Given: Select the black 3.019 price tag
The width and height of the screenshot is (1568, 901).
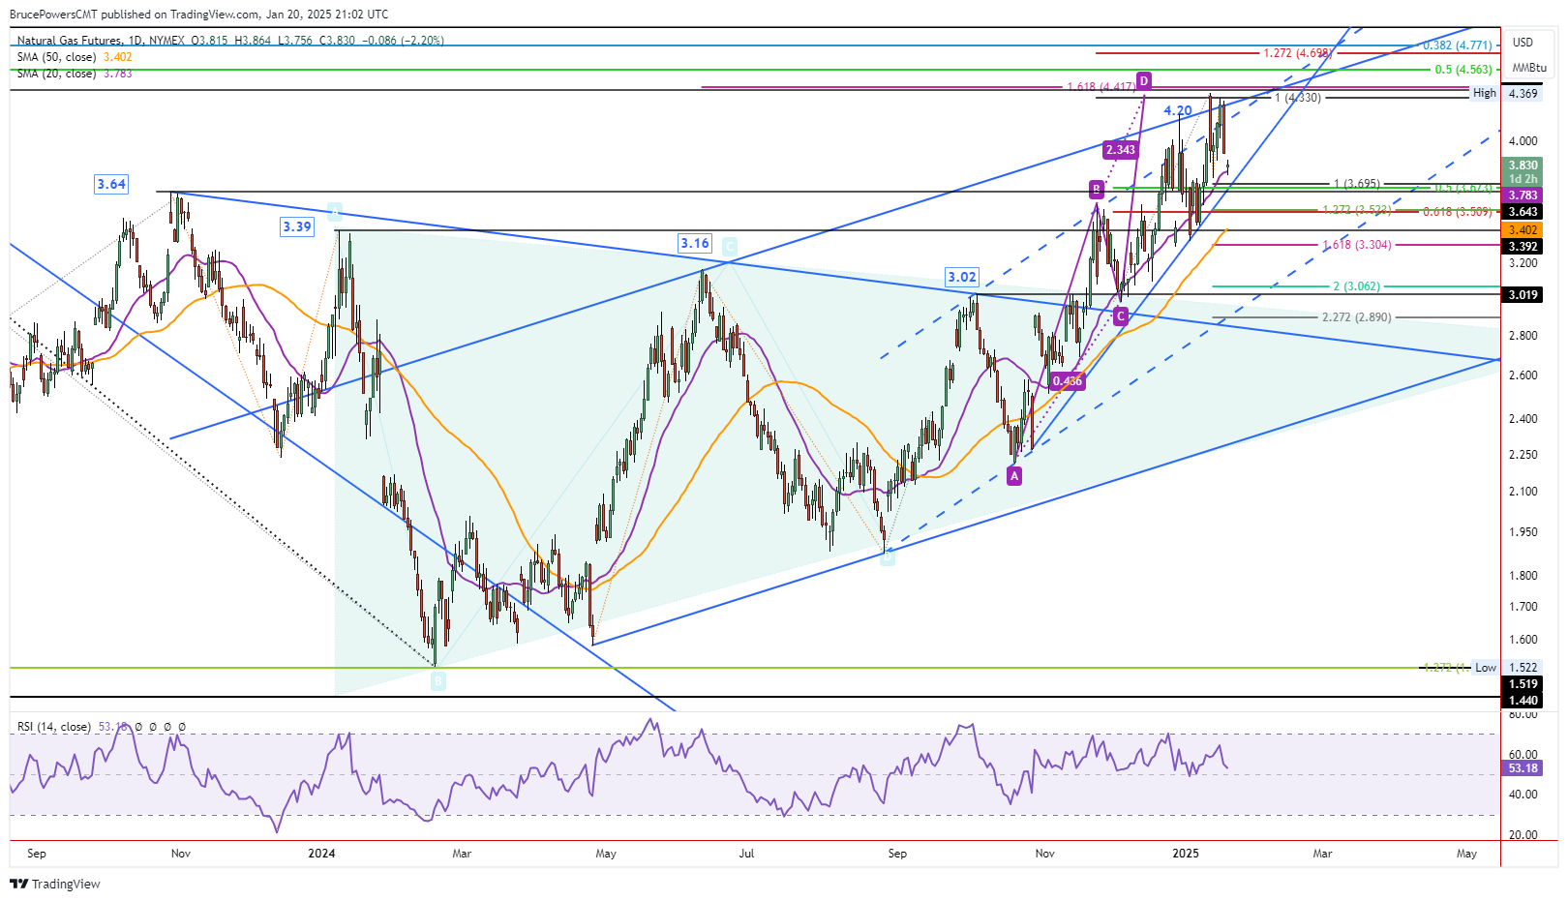Looking at the screenshot, I should (x=1523, y=295).
